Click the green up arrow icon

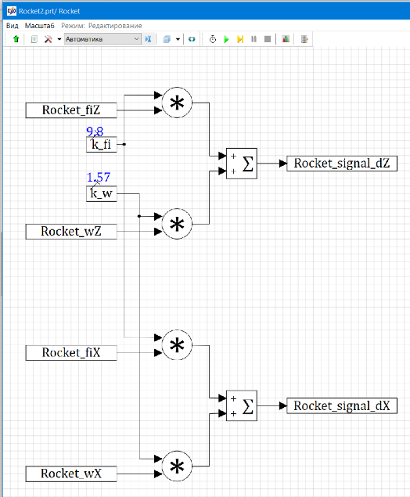point(16,39)
